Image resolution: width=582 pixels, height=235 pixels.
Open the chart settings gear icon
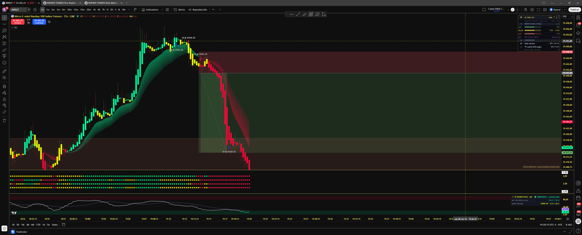(532, 10)
